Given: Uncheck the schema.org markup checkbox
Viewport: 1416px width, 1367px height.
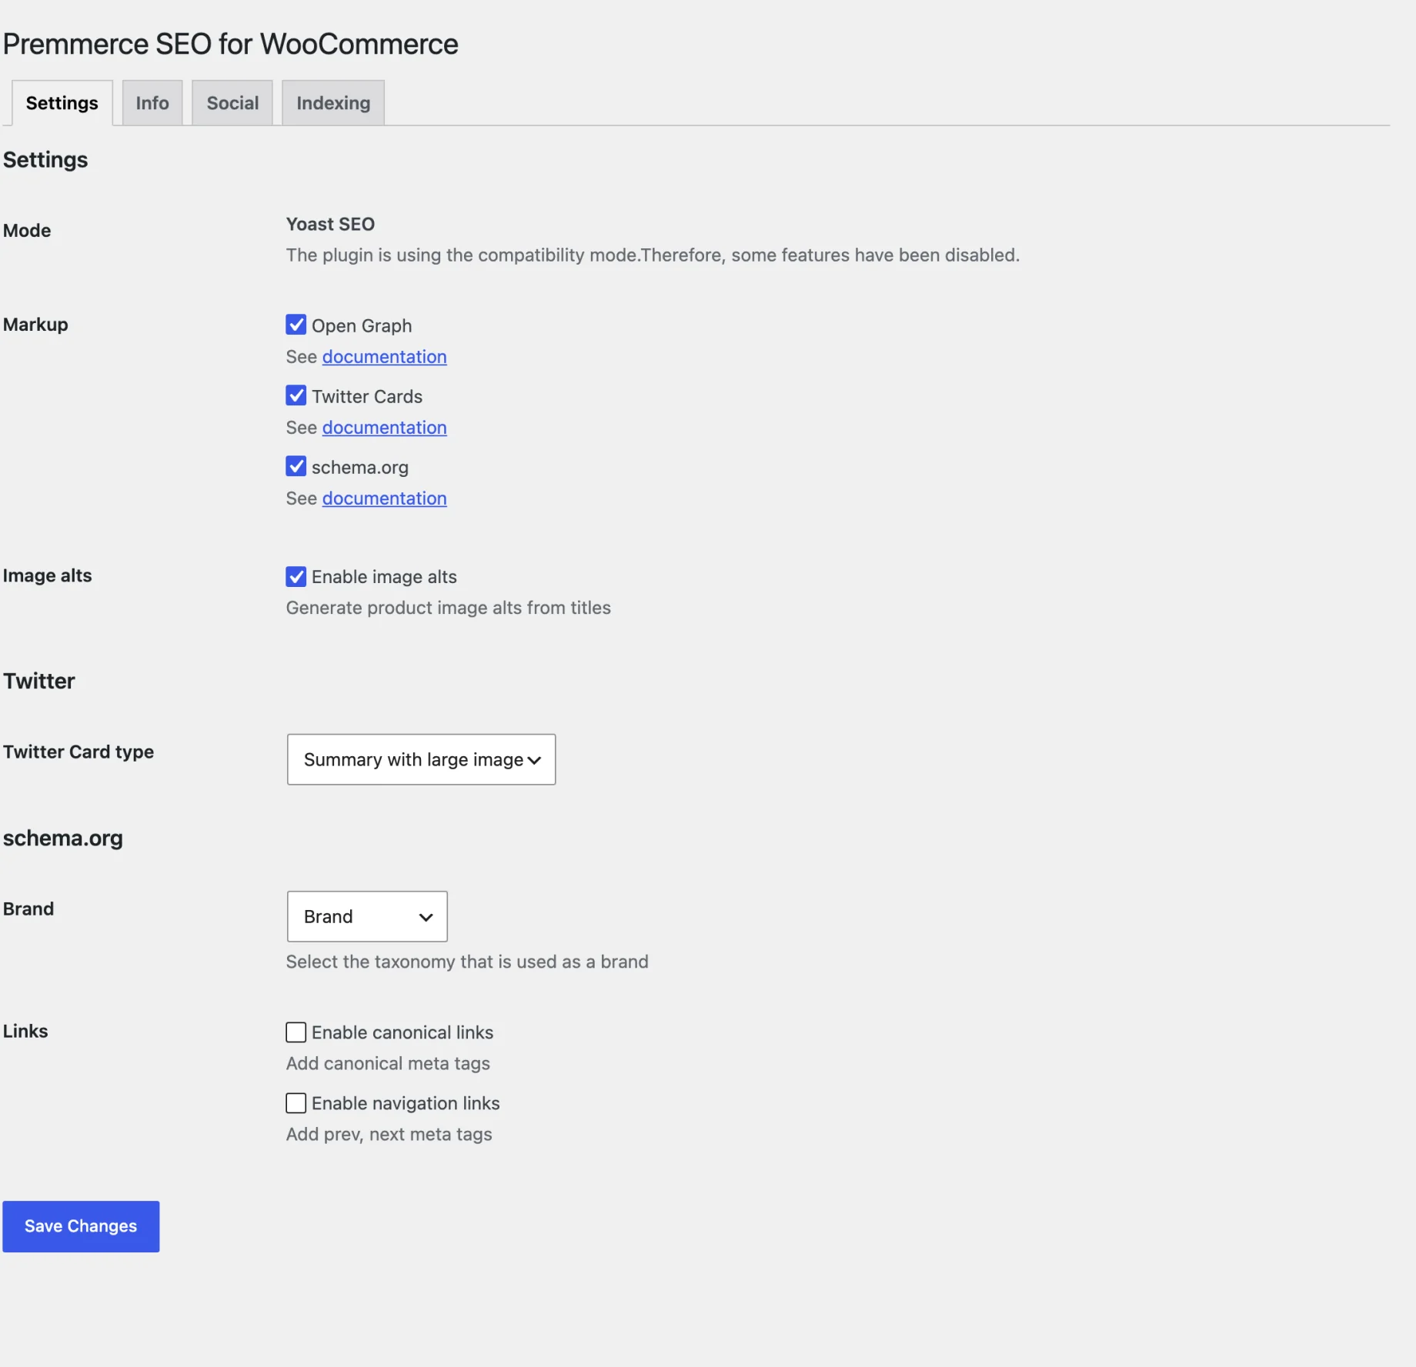Looking at the screenshot, I should coord(296,466).
